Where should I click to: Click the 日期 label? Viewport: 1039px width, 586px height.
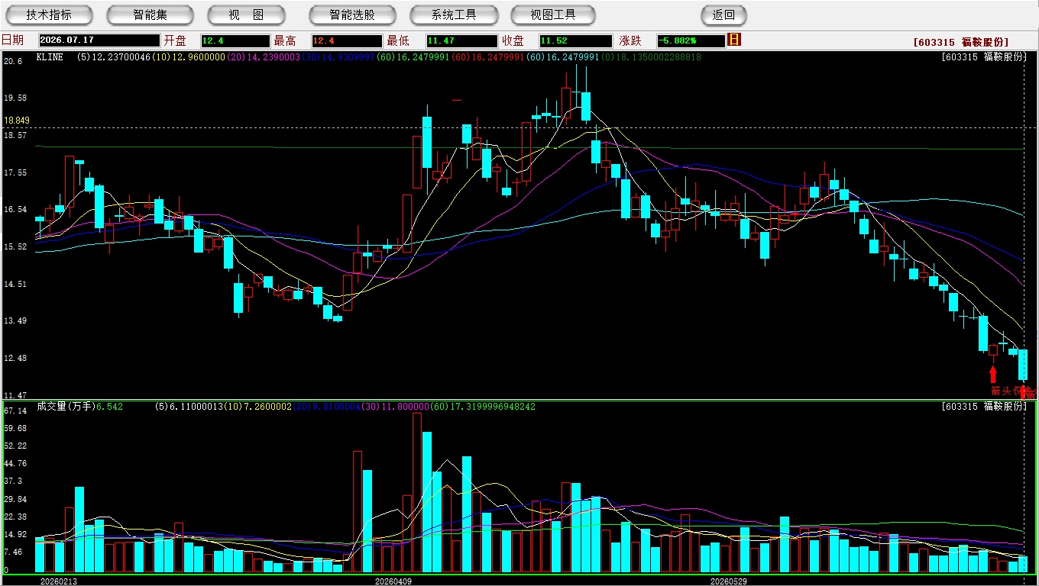(x=12, y=40)
